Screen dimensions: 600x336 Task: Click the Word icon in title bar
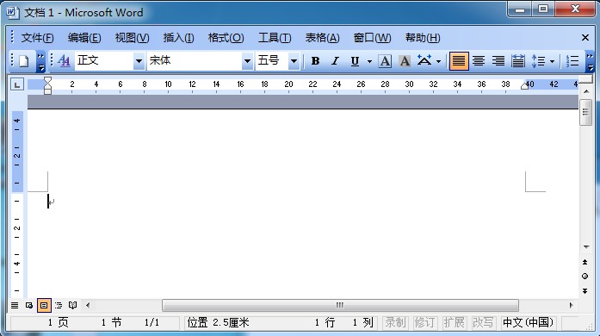pos(13,12)
